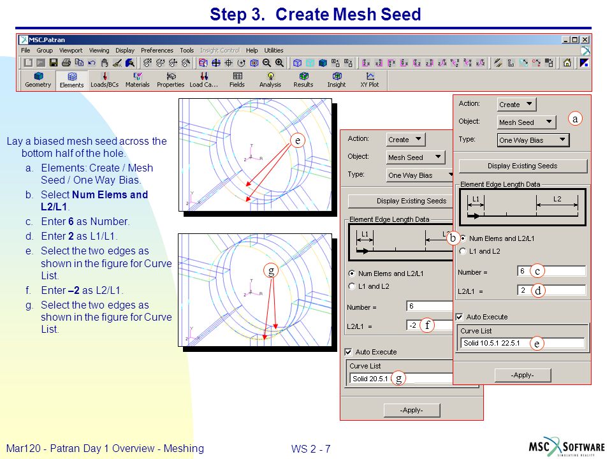Screen dimensions: 612x459
Task: Open Object Mesh Seed dropdown in panel with L2/L1 = 2
Action: click(x=526, y=122)
